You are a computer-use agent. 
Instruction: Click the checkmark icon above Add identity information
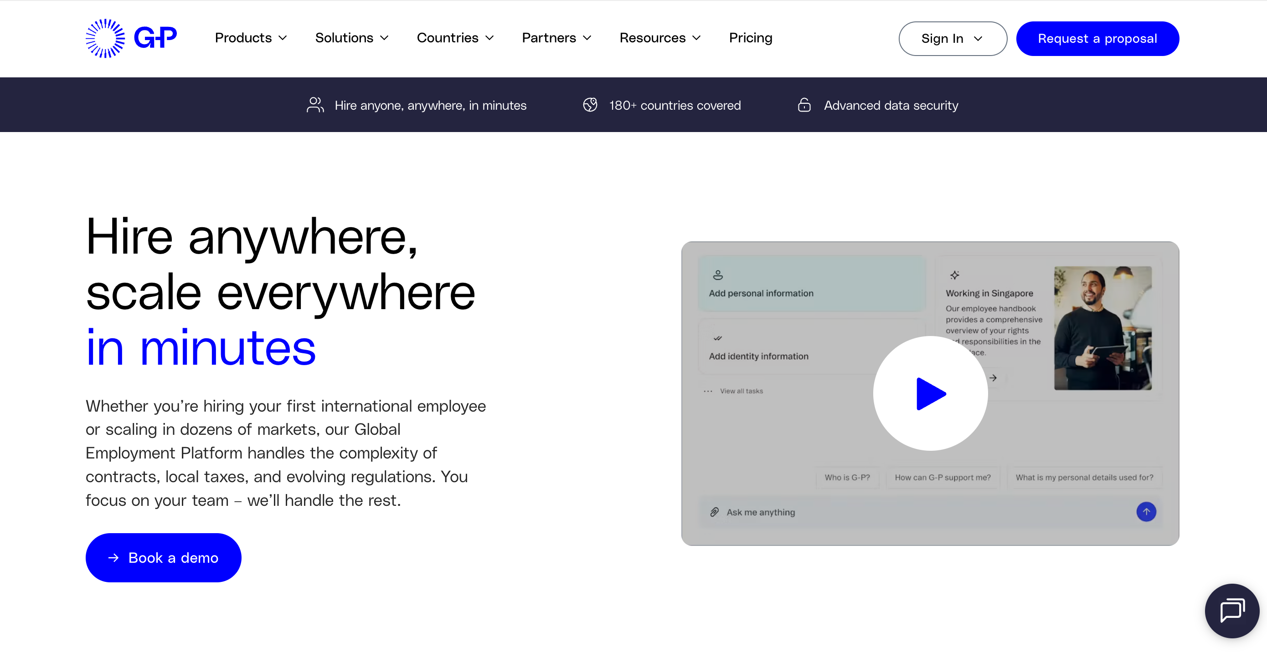coord(718,338)
